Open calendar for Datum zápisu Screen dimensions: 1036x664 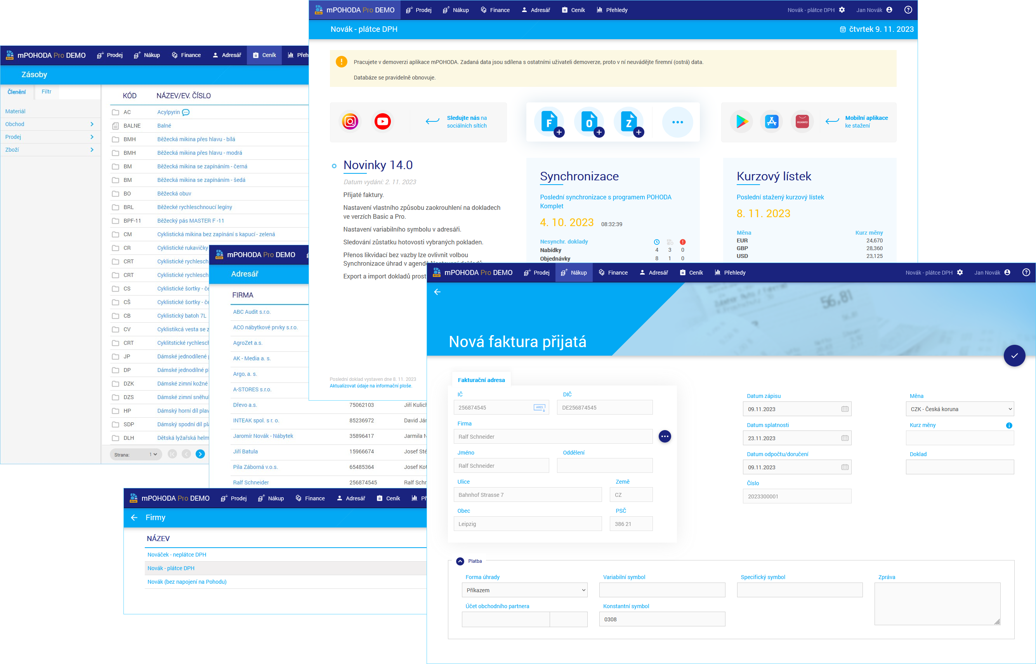(845, 409)
